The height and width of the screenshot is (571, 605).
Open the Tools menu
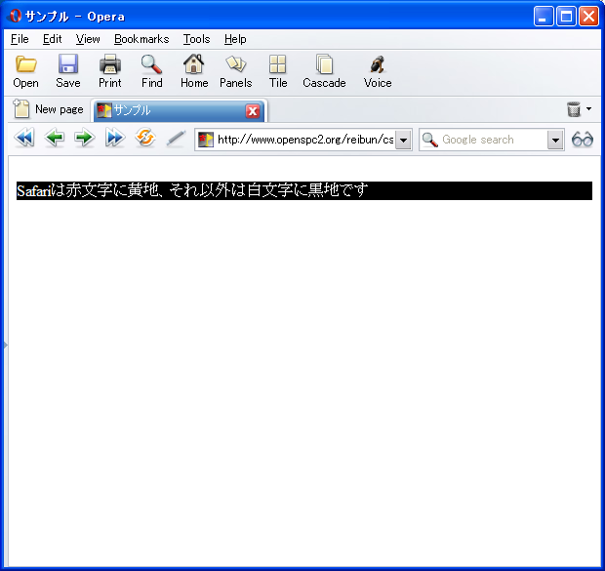point(196,39)
